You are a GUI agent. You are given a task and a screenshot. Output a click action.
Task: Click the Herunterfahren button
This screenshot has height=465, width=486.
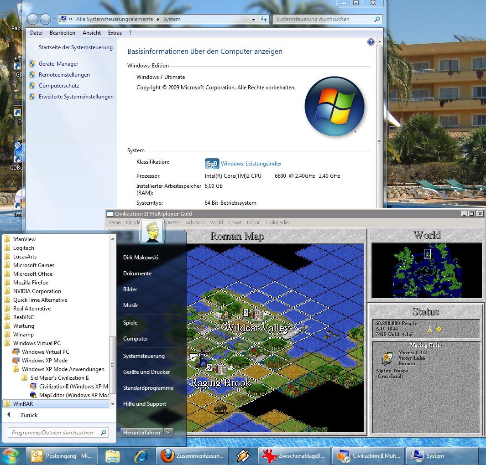[x=141, y=433]
